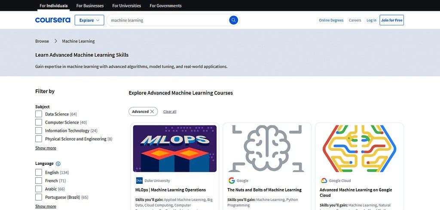This screenshot has height=210, width=440.
Task: Open The Nuts and Bolts of Machine Learning
Action: point(264,190)
